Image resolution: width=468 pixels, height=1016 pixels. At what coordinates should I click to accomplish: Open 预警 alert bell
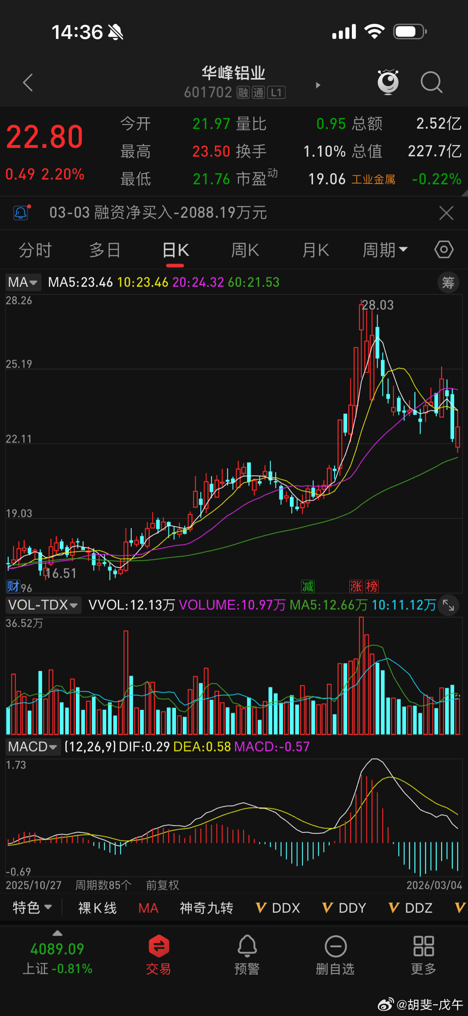tap(247, 955)
